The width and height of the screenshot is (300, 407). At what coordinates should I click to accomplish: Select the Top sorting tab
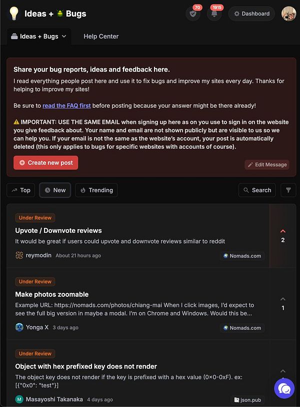[20, 190]
